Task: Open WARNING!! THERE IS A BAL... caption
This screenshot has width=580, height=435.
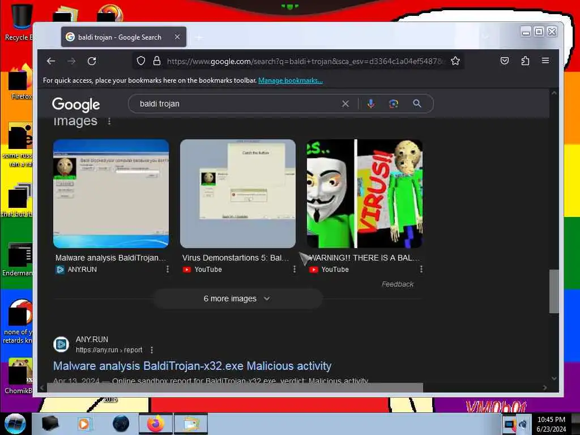Action: click(x=364, y=258)
